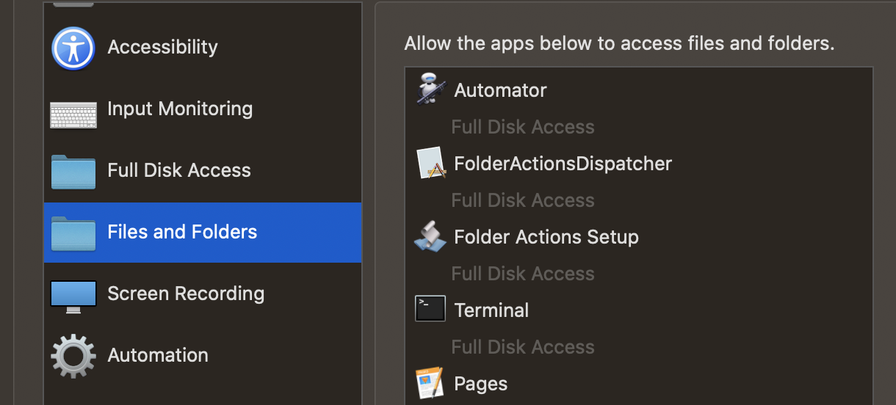Click the Automation gear icon
Image resolution: width=896 pixels, height=405 pixels.
tap(73, 357)
